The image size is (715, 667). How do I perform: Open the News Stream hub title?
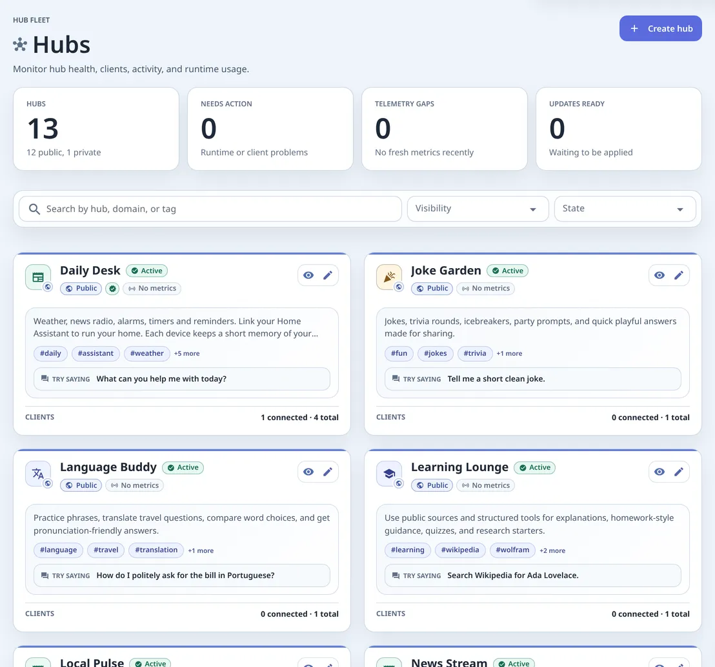[x=449, y=662]
